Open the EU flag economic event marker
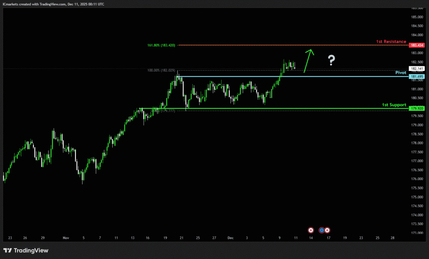Viewport: 429px width, 259px height. coord(322,230)
